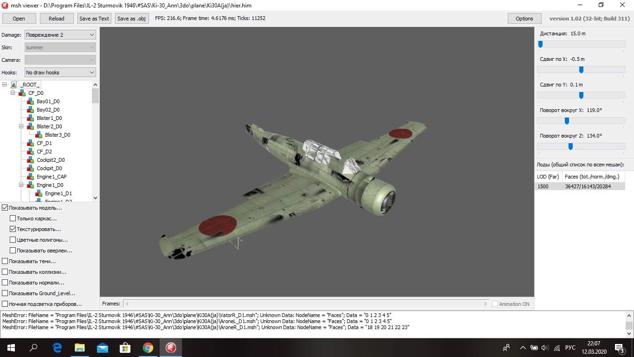The width and height of the screenshot is (634, 357).
Task: Click the Open button
Action: coord(19,19)
